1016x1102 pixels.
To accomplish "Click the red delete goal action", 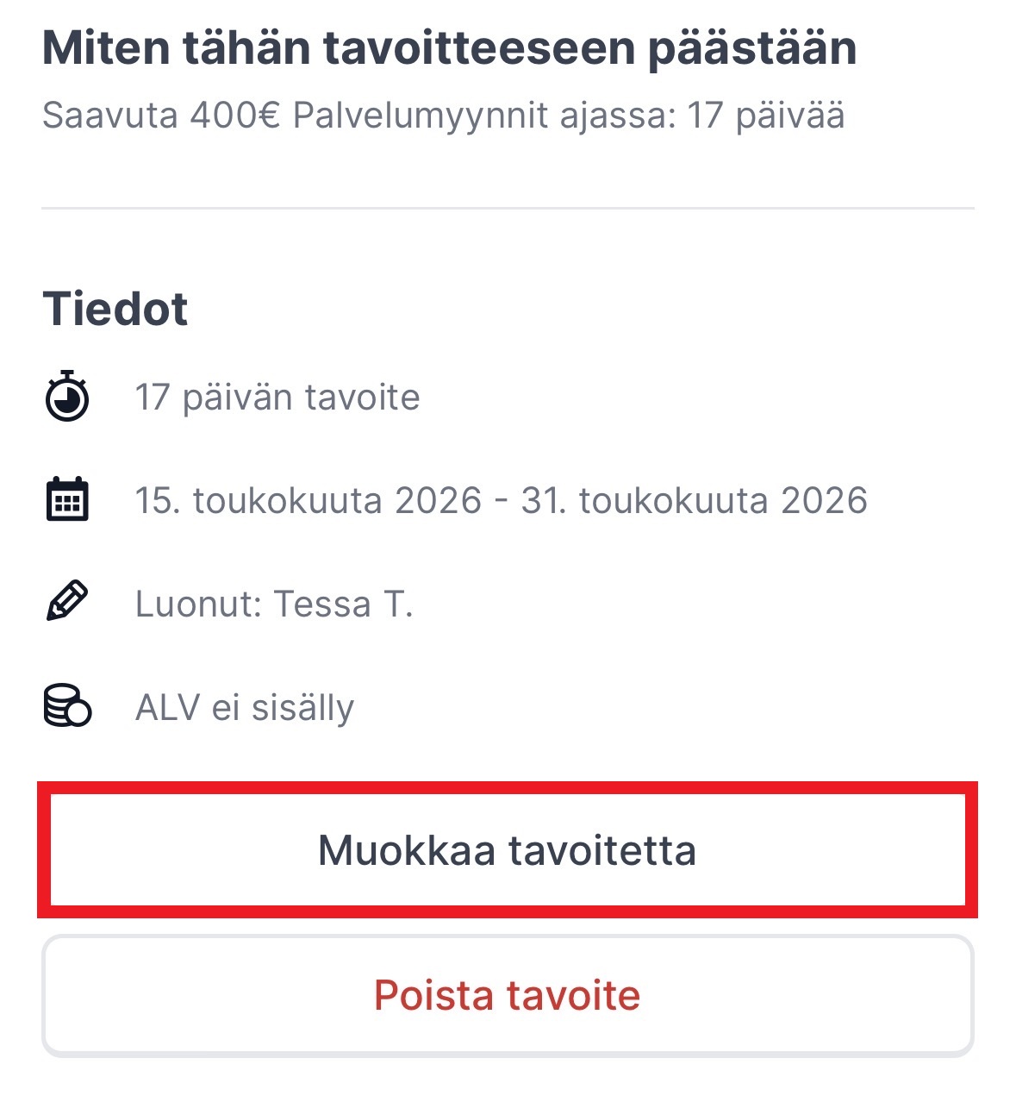I will 508,996.
